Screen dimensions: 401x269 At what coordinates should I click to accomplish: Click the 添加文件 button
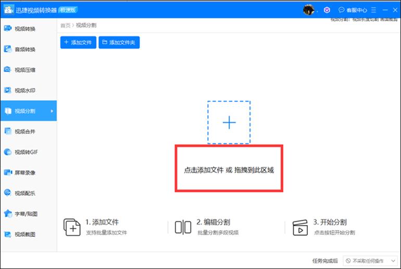pos(78,43)
